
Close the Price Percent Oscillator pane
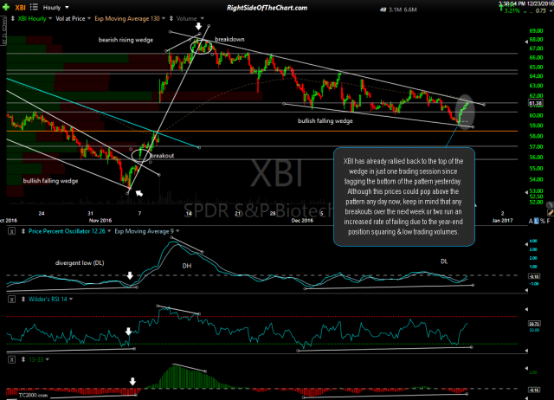[11, 231]
